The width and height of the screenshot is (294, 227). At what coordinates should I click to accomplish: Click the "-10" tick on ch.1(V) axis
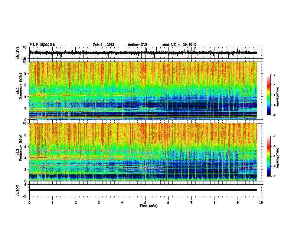(24, 59)
